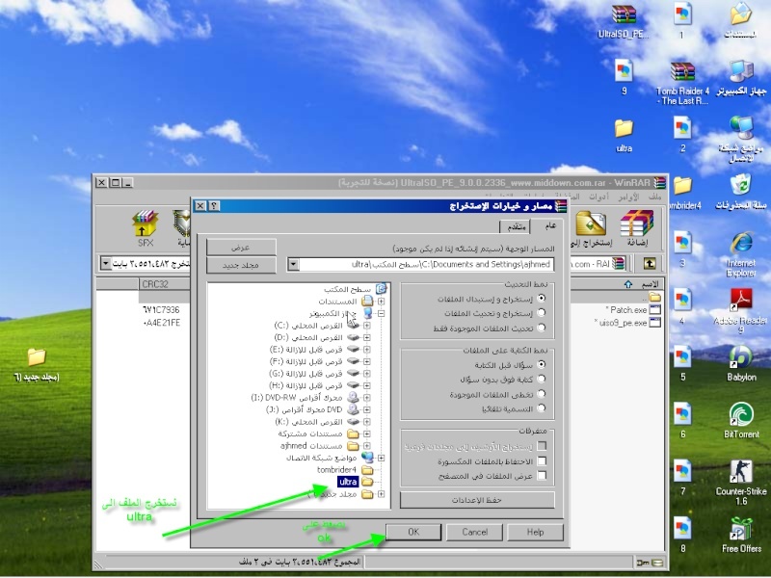This screenshot has width=771, height=578.
Task: Select تحديث الملفات الموجودة فقط radio option
Action: point(542,328)
